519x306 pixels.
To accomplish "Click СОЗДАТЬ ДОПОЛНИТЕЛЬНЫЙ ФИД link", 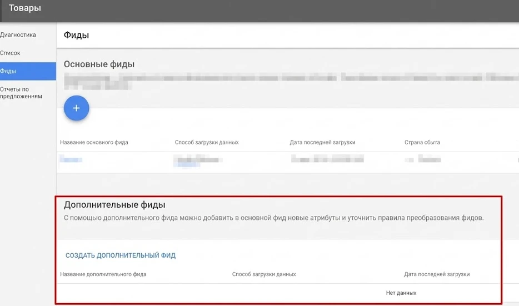I will [121, 255].
